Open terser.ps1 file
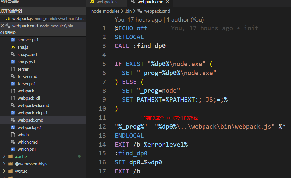This screenshot has height=178, width=291. (27, 84)
